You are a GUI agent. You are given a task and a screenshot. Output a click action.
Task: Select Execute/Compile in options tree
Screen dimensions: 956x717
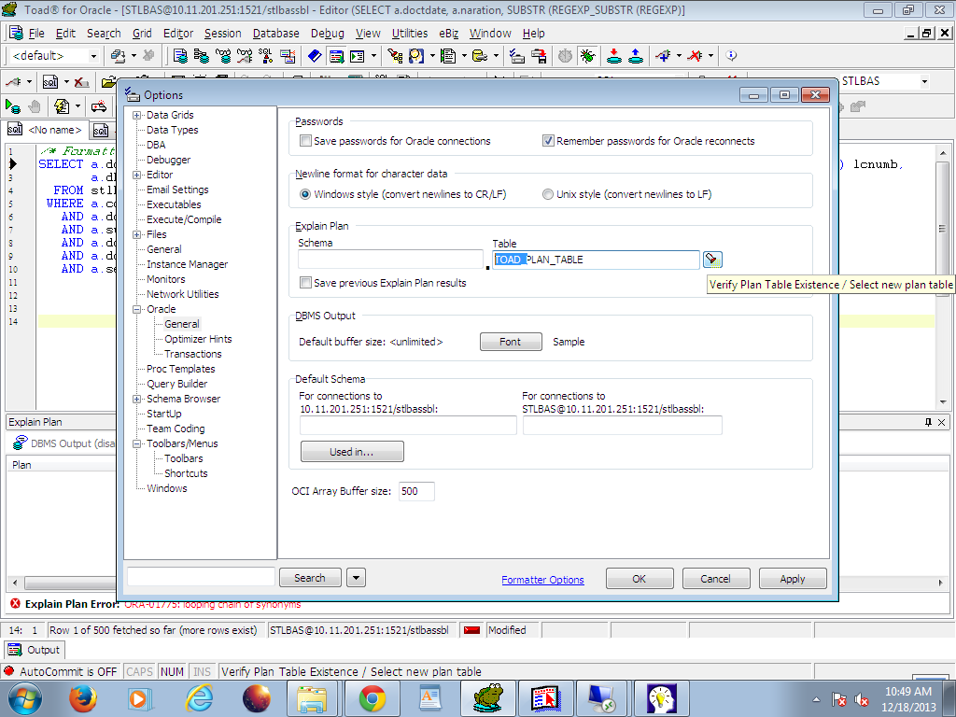click(x=184, y=220)
